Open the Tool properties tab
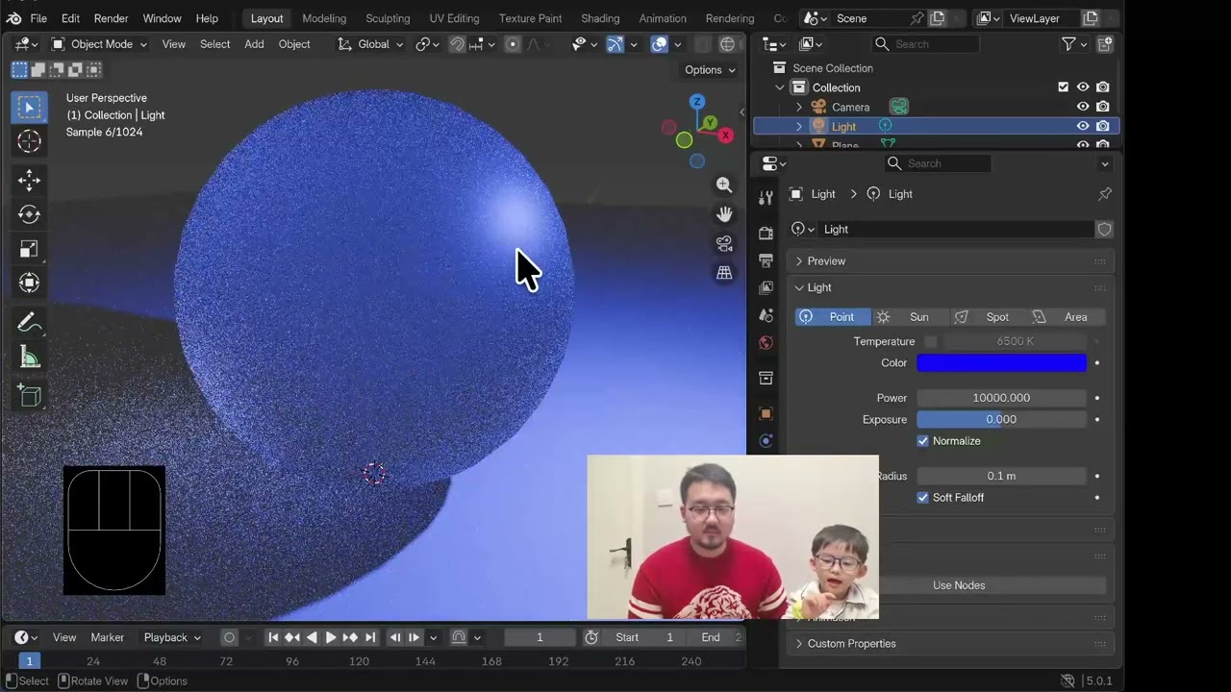This screenshot has width=1231, height=692. pyautogui.click(x=766, y=197)
